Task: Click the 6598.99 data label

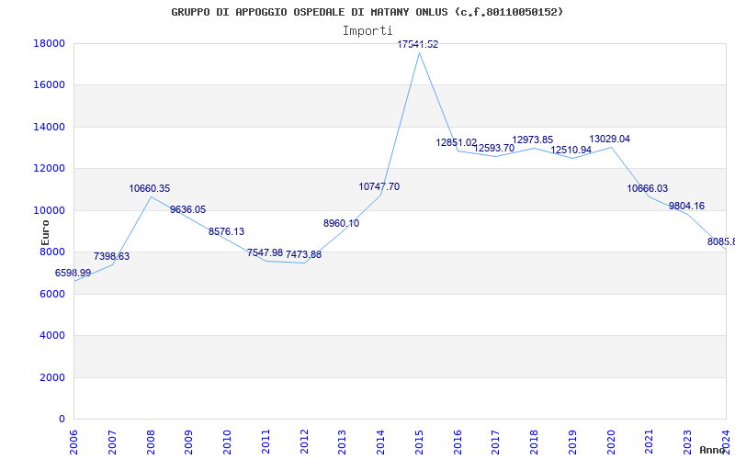Action: [x=73, y=273]
